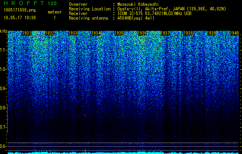Screen dimensions: 242x154
Task: Click the date stamp 10.05.17 19:30
Action: point(20,18)
